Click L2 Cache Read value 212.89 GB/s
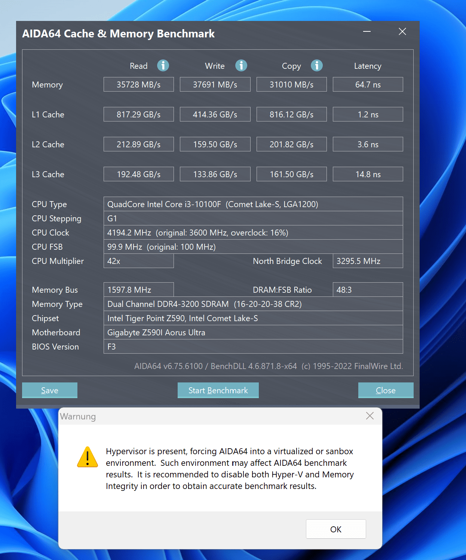Screen dimensions: 466x560 point(139,144)
